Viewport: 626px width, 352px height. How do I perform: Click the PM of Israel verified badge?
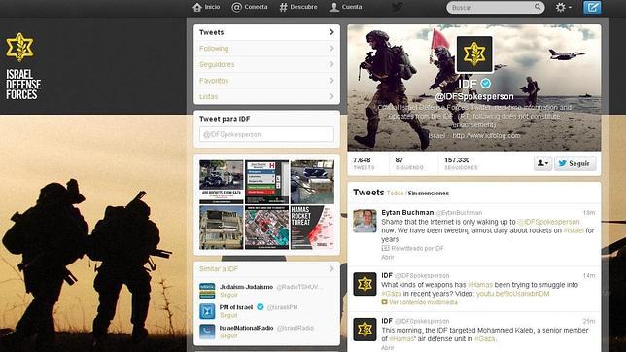pos(261,307)
